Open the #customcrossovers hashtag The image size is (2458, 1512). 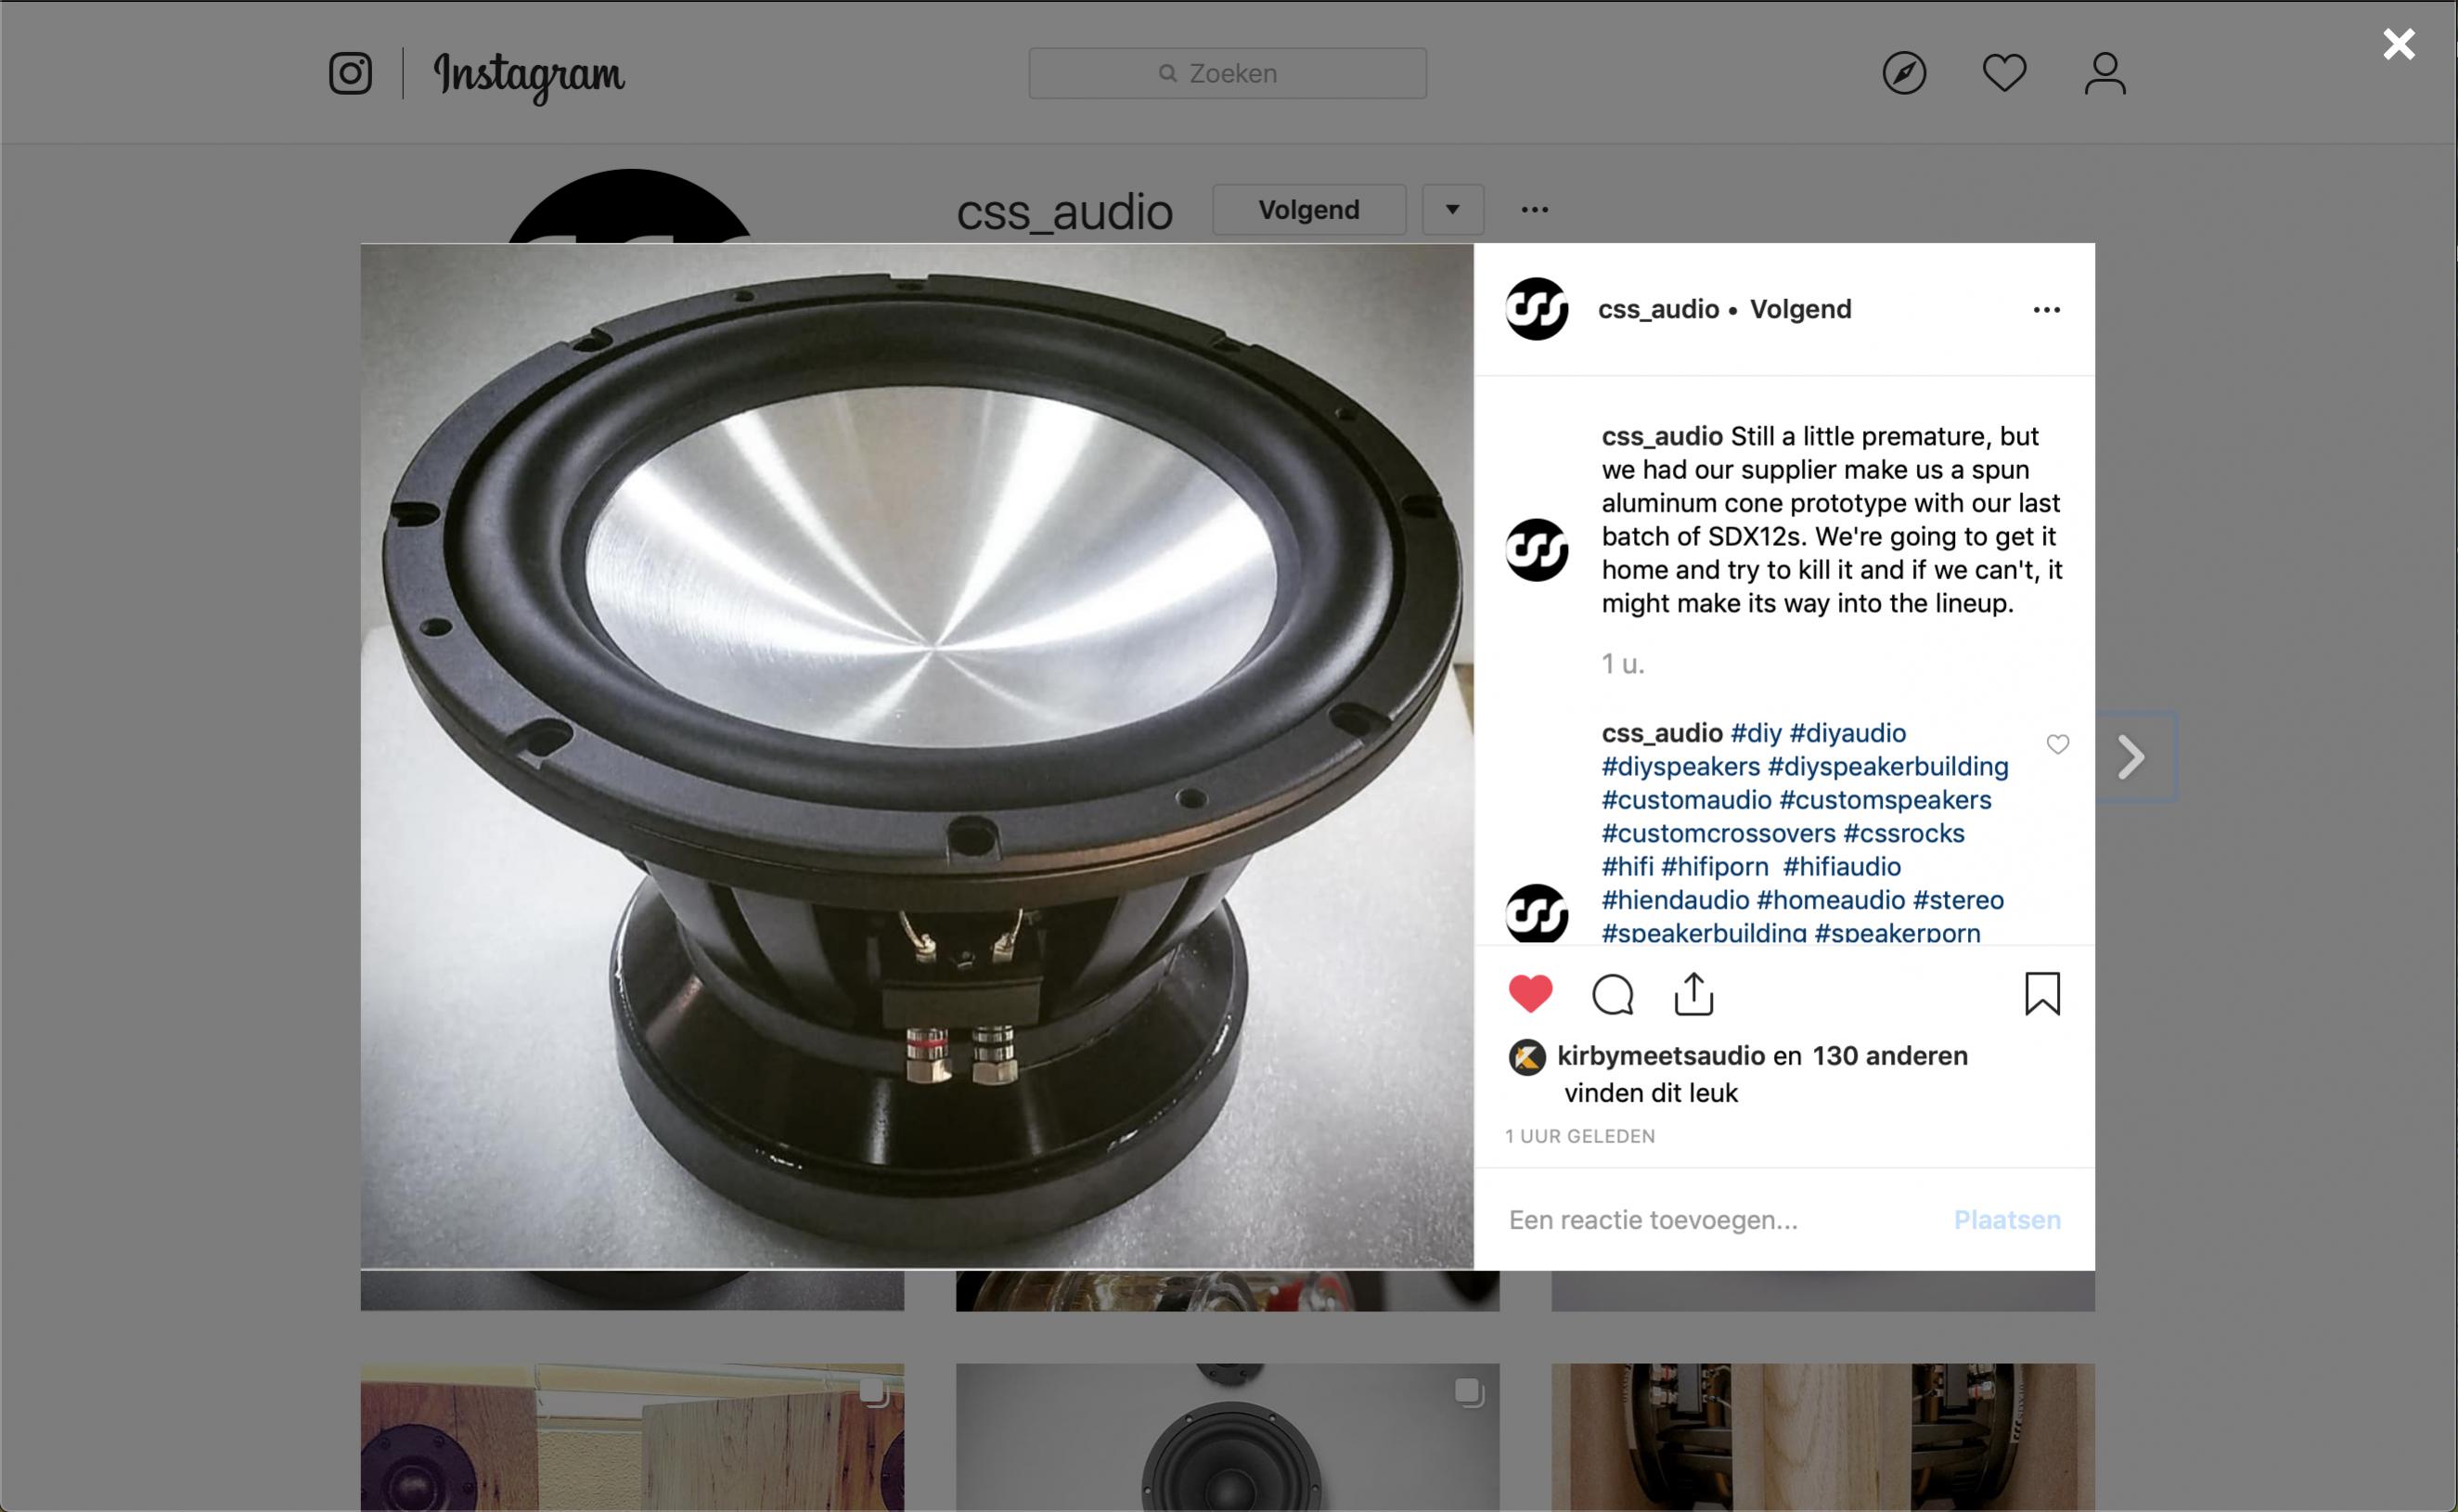click(x=1718, y=833)
